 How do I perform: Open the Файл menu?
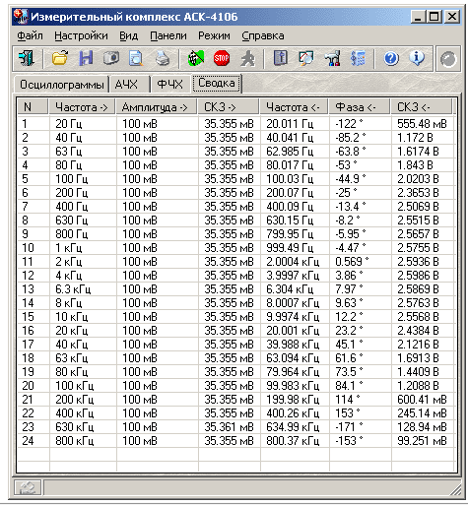pos(30,35)
